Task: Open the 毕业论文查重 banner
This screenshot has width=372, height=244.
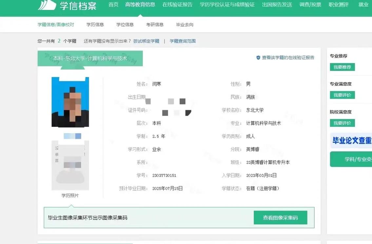Action: [351, 141]
